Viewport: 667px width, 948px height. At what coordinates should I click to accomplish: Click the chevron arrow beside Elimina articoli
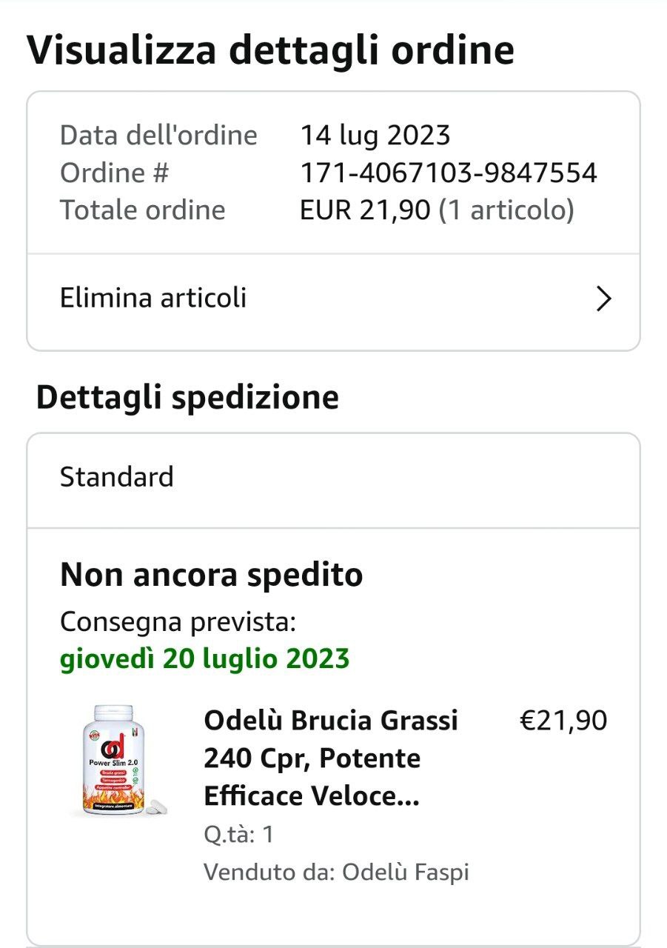tap(604, 299)
